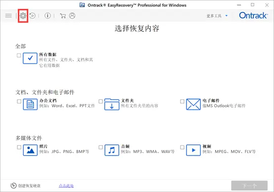Toggle the 电子邮件 checkbox

(x=183, y=101)
